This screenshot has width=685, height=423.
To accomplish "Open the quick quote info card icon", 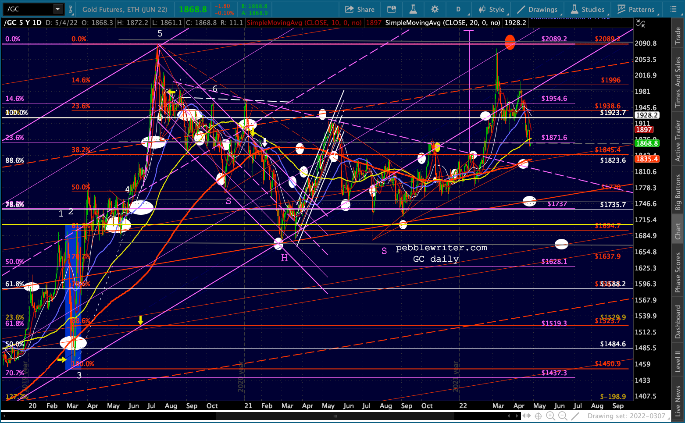I will [392, 9].
